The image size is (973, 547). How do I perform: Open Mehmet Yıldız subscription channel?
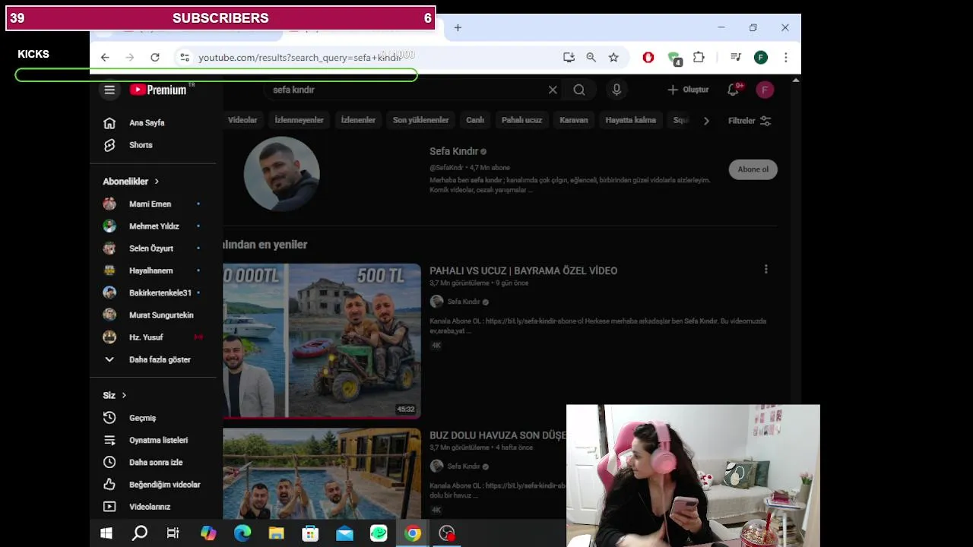pyautogui.click(x=153, y=226)
